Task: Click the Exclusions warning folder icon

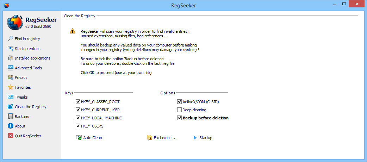Action: (x=150, y=138)
